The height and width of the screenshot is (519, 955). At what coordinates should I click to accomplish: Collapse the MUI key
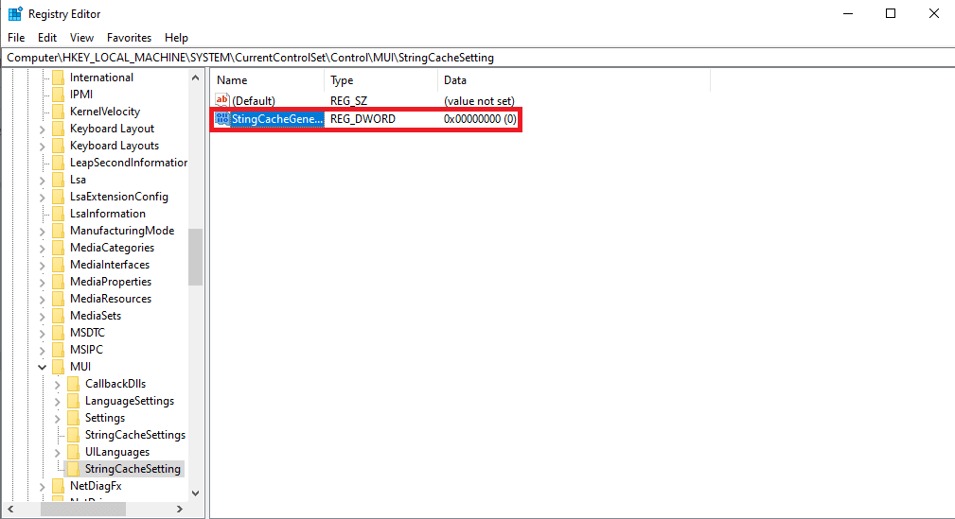(42, 367)
